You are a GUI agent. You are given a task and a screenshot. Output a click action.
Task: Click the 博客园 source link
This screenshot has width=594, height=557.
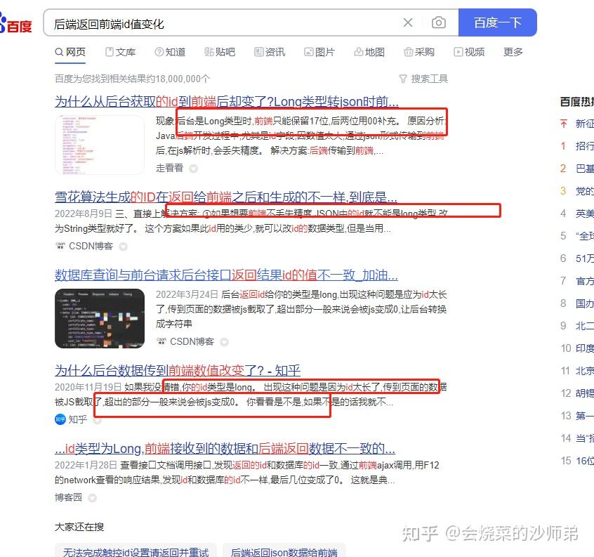point(68,497)
